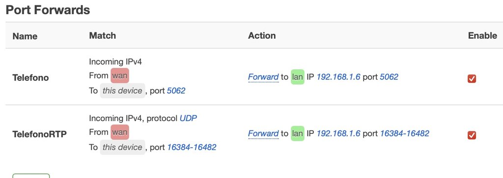Click the action port 5062 value

coord(389,77)
